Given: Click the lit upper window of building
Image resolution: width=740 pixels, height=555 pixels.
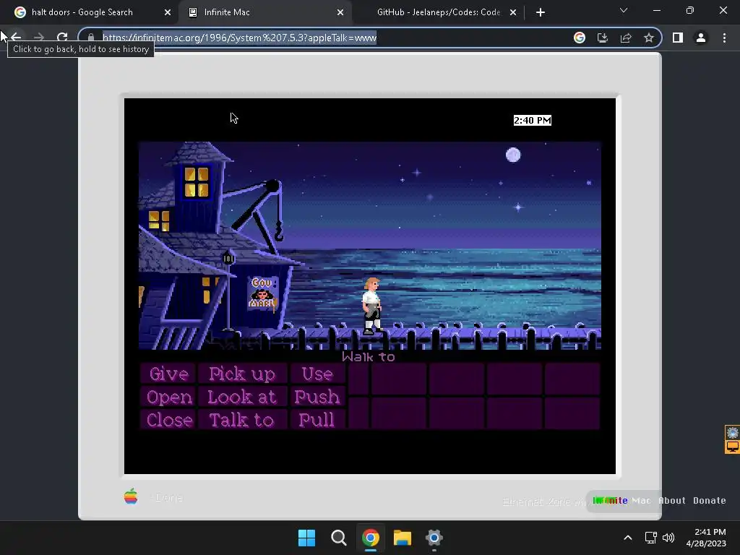Looking at the screenshot, I should (x=197, y=181).
